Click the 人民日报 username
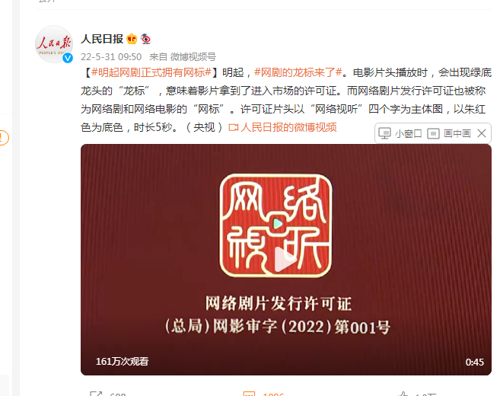Screen dimensions: 500x396 pyautogui.click(x=102, y=39)
